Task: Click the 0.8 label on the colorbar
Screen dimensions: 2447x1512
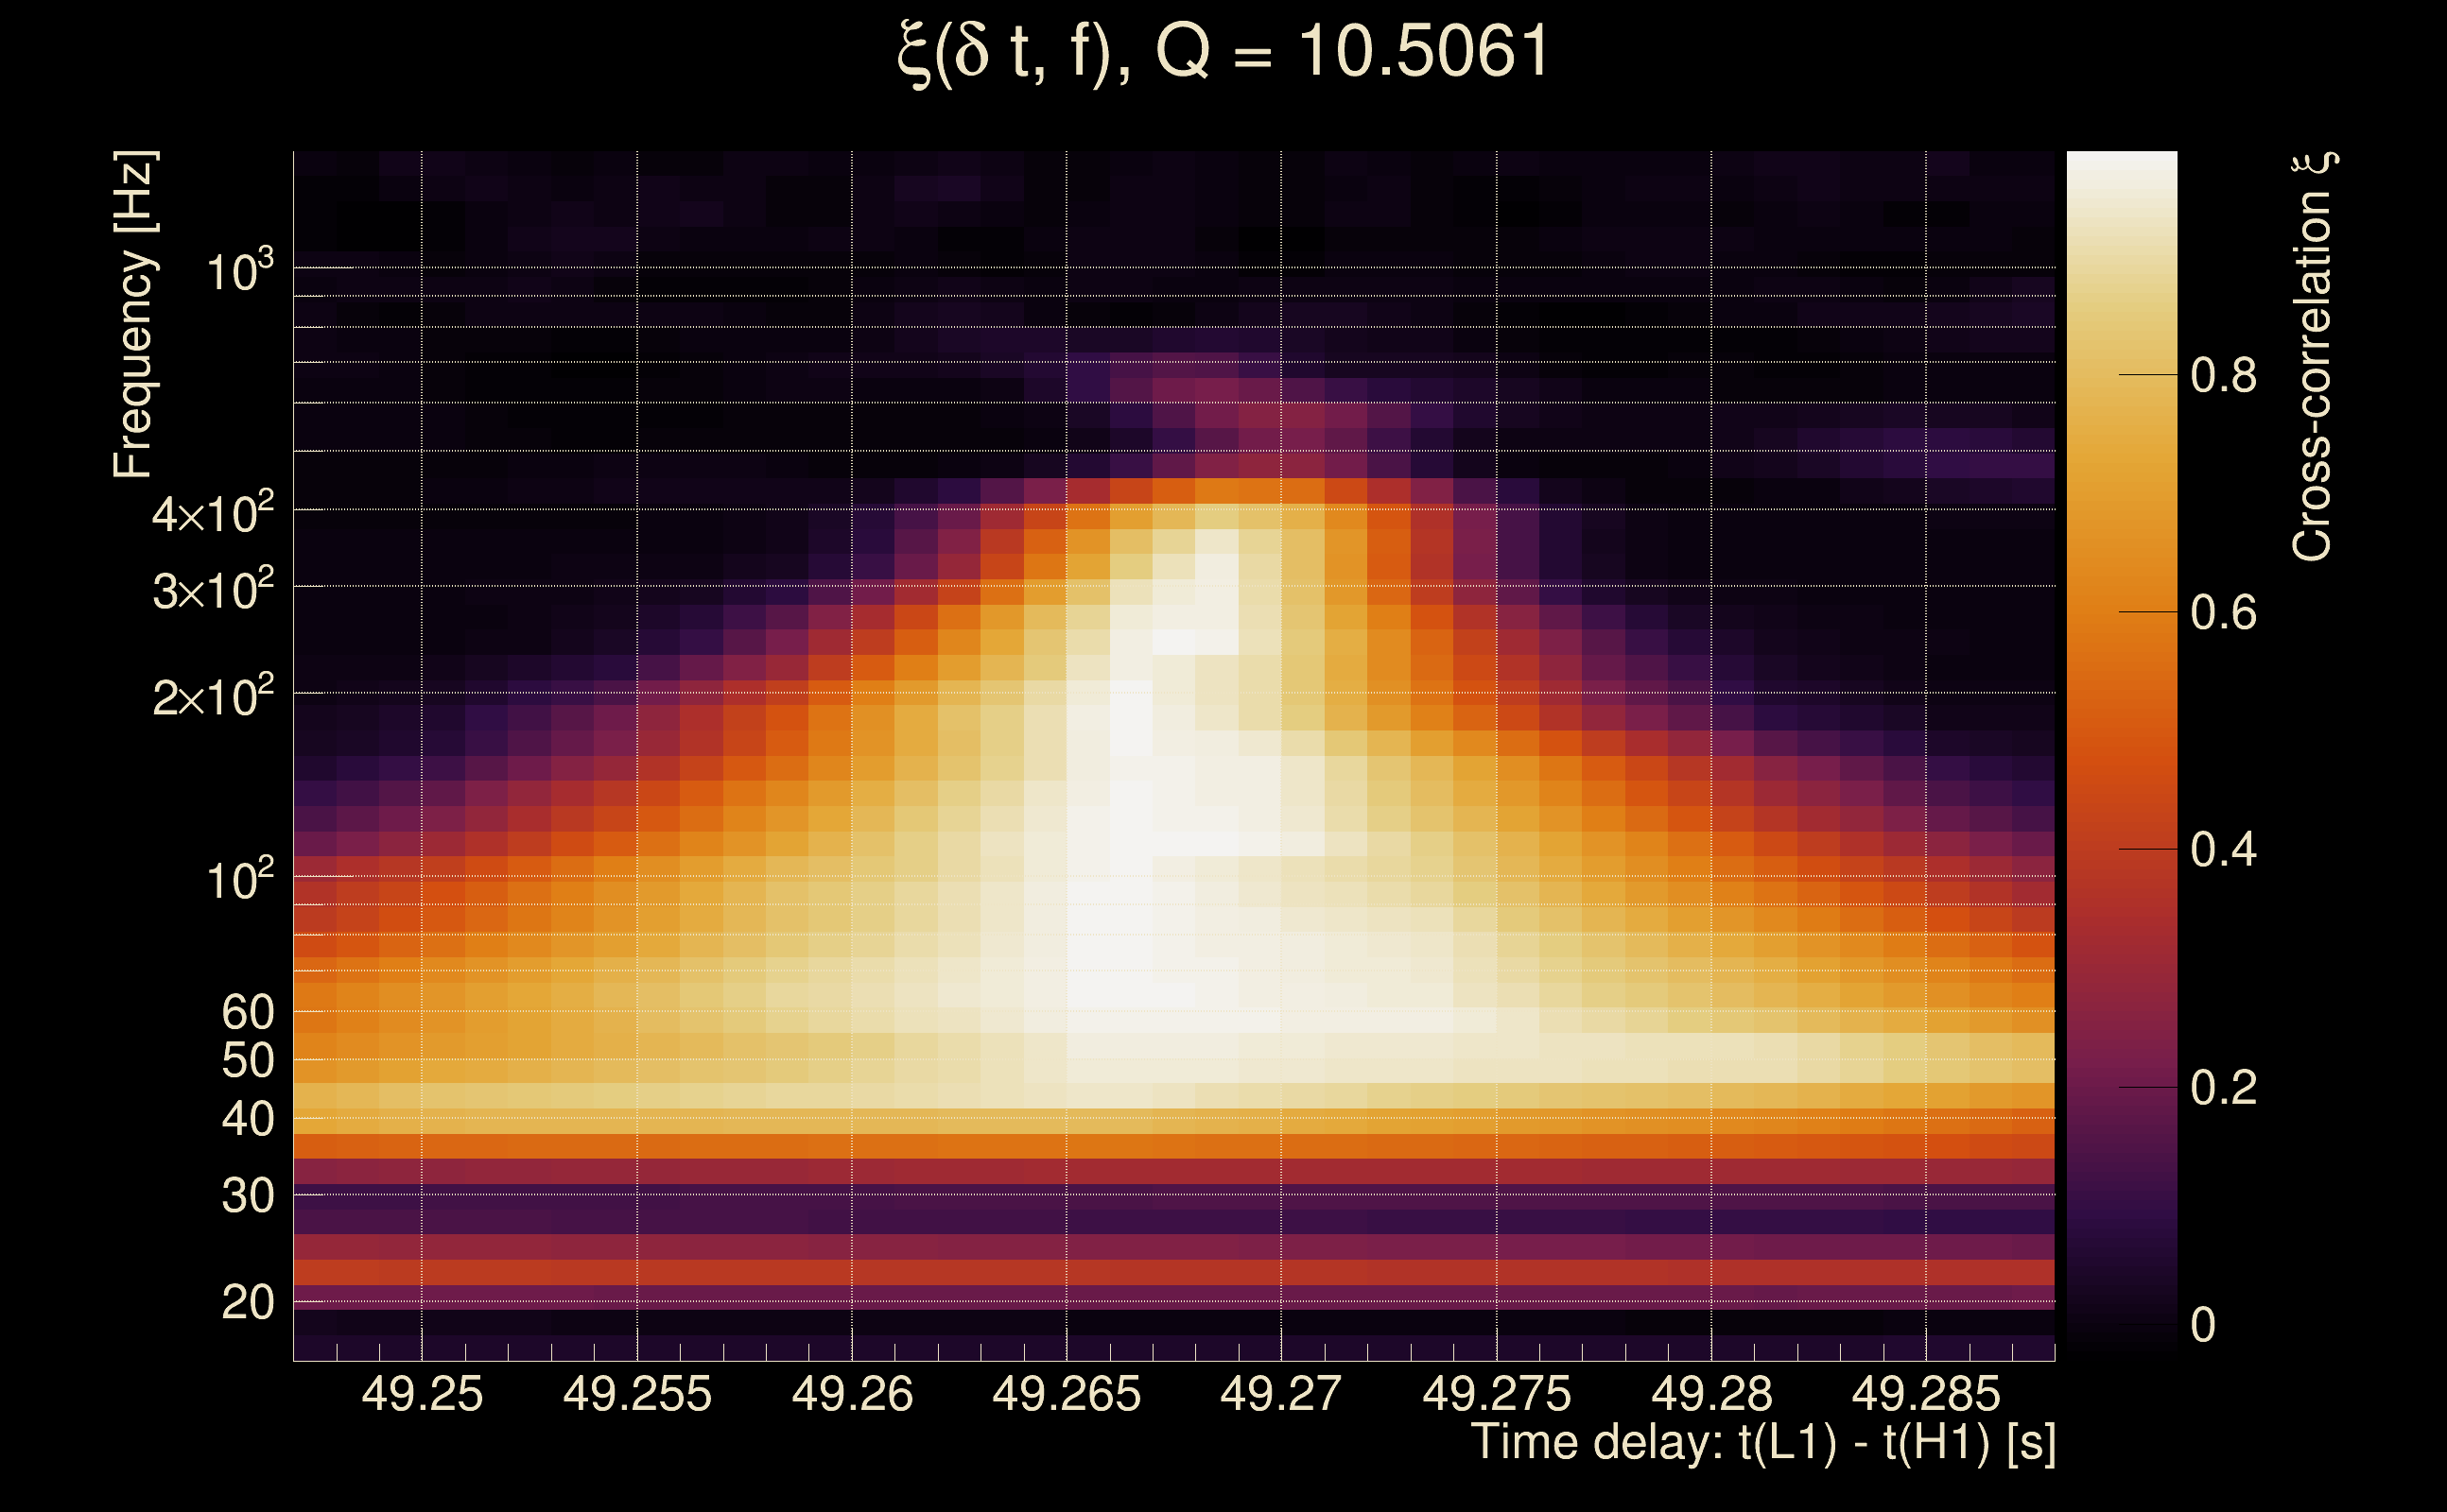Action: click(2223, 376)
